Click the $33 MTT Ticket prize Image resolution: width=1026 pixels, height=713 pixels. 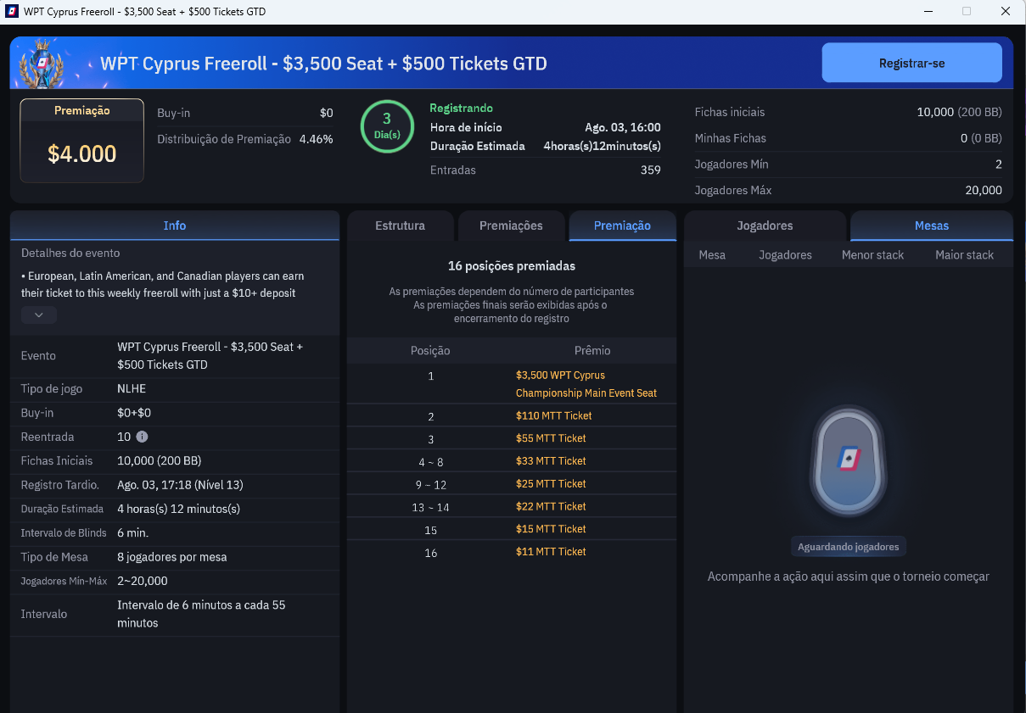coord(551,461)
